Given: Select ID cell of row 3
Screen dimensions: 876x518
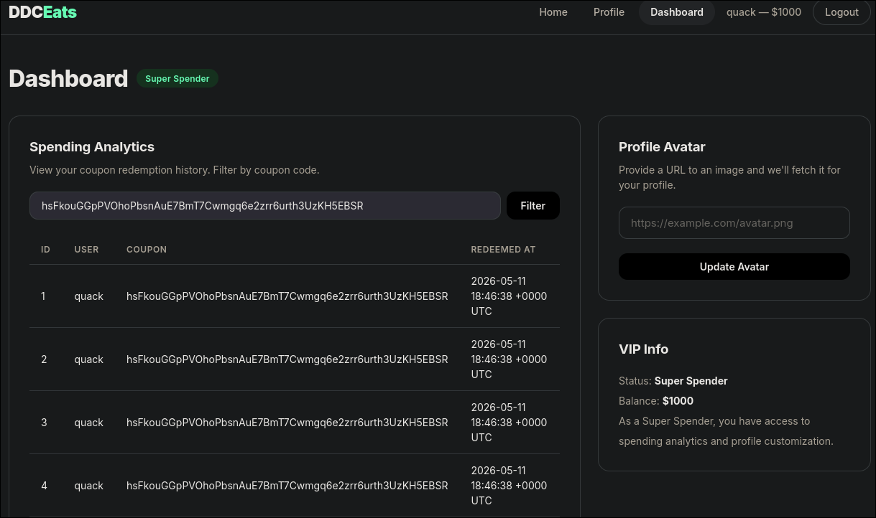Looking at the screenshot, I should pyautogui.click(x=44, y=423).
